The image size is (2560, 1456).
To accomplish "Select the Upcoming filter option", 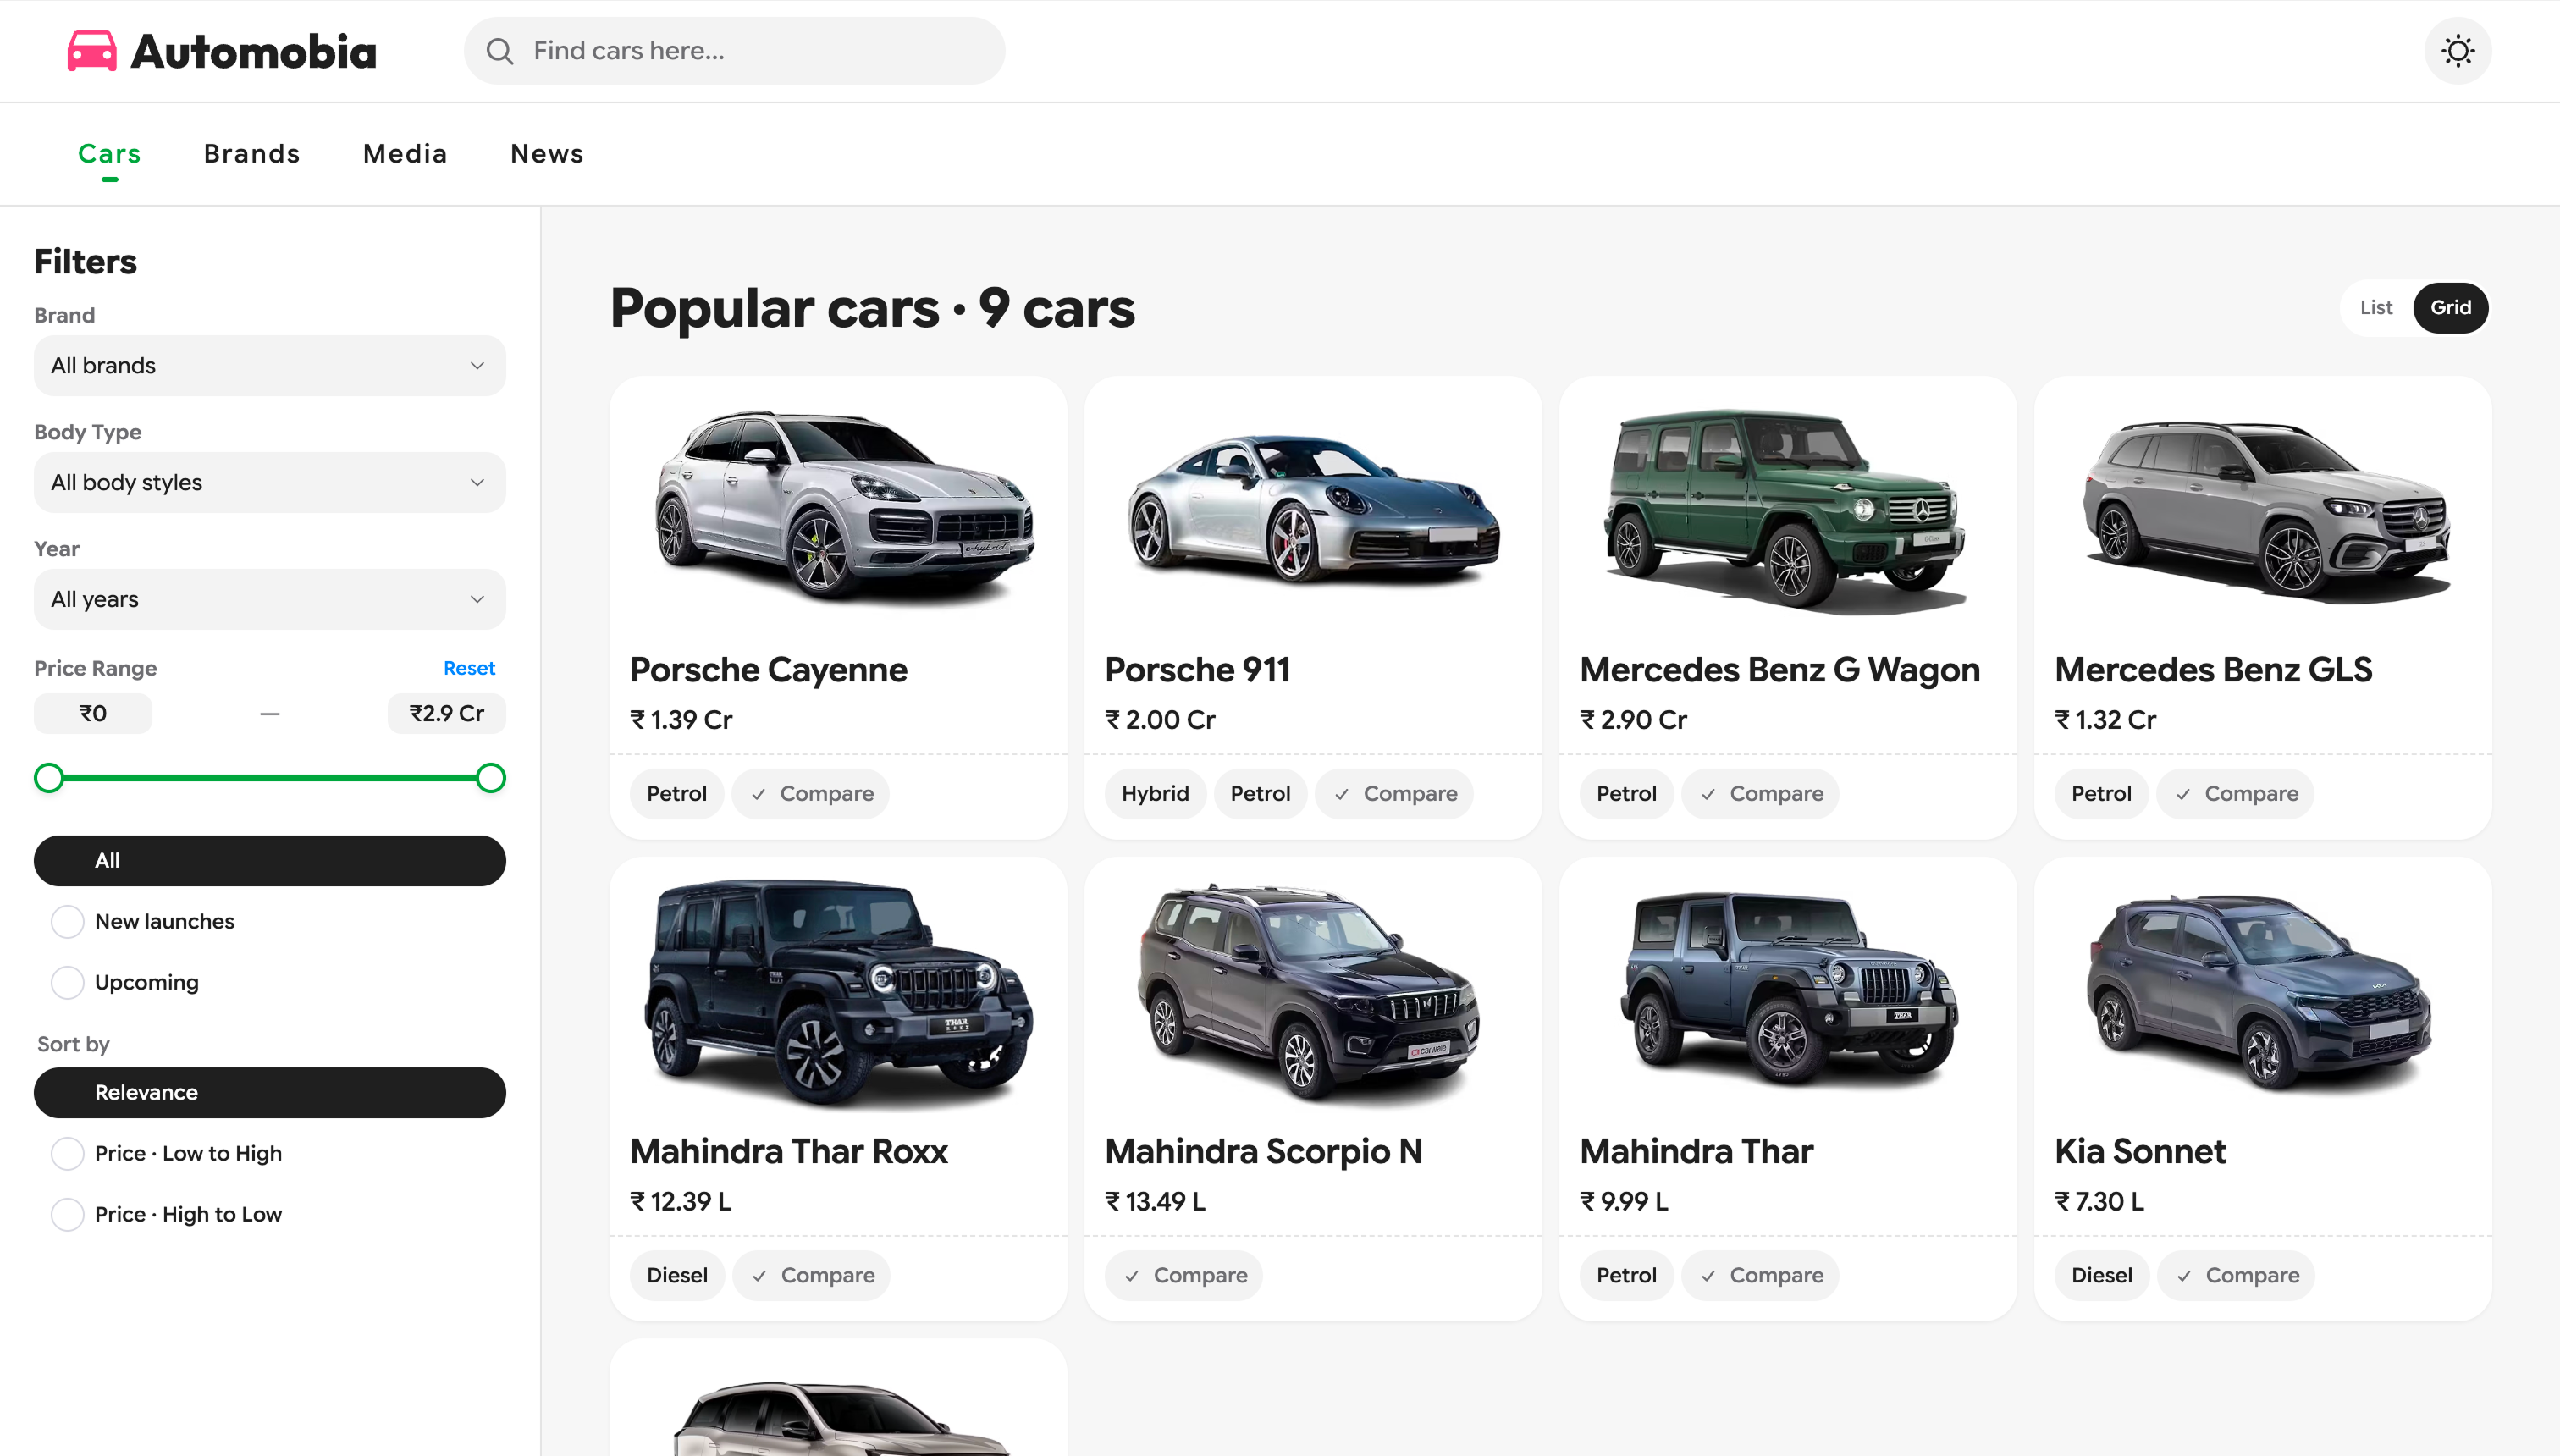I will coord(66,982).
